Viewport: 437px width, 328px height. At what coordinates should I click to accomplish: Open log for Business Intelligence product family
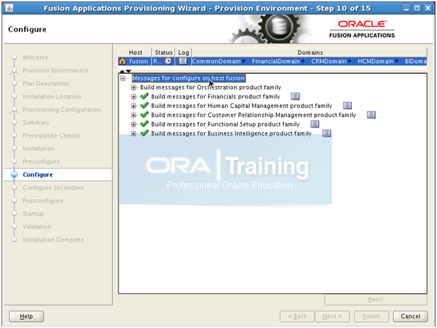[x=327, y=133]
